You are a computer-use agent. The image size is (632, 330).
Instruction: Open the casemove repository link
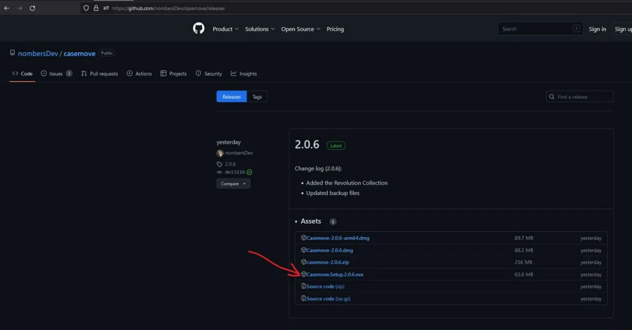point(79,53)
